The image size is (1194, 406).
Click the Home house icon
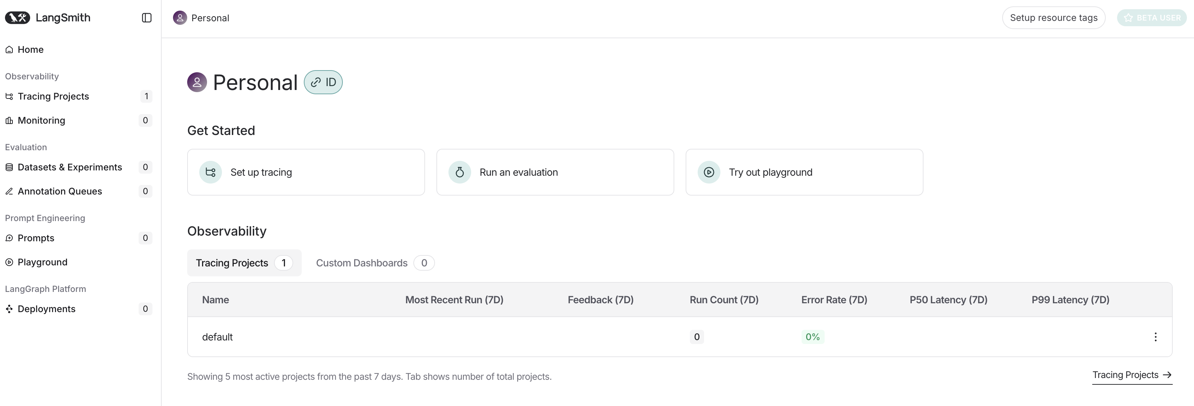(x=9, y=50)
